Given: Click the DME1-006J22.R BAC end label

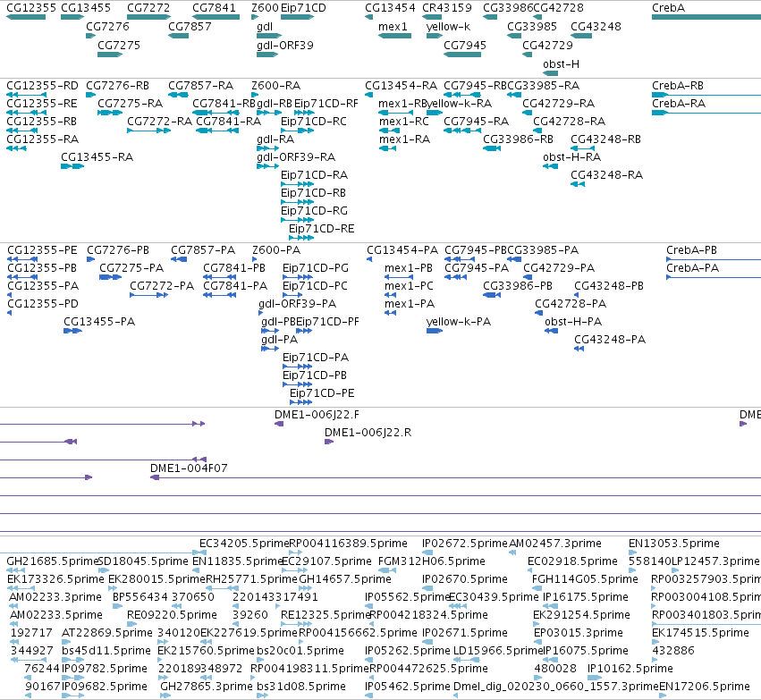Looking at the screenshot, I should [368, 433].
